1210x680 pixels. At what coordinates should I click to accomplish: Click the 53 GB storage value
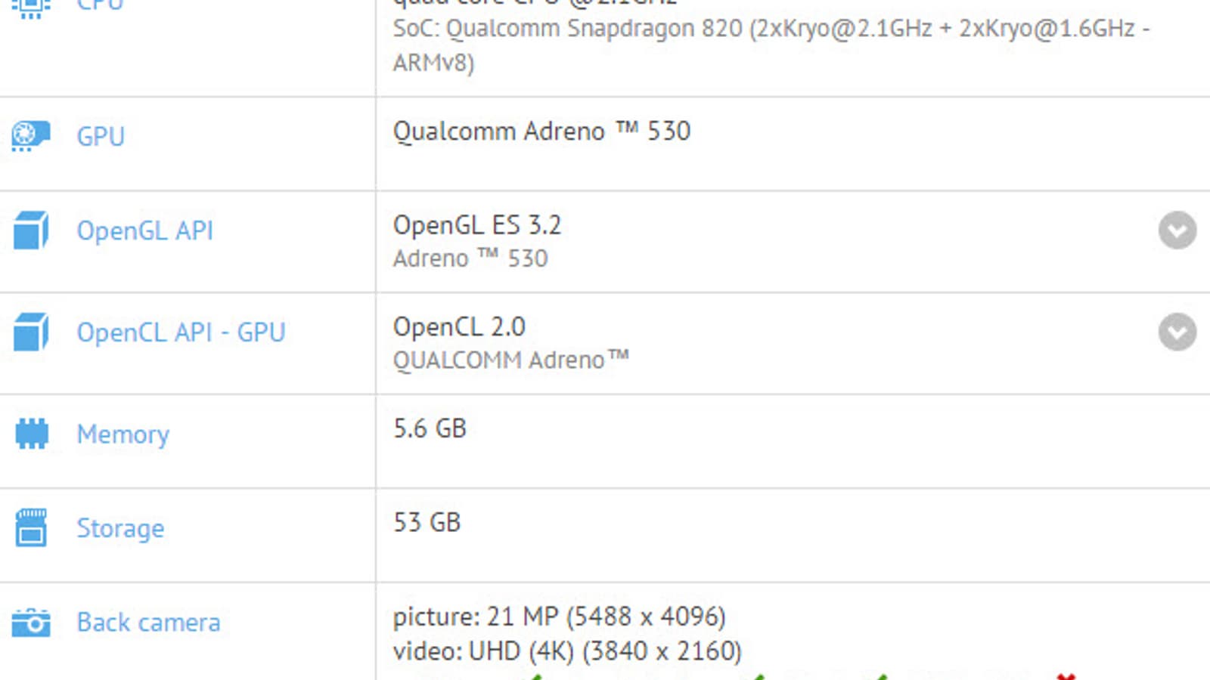point(427,522)
